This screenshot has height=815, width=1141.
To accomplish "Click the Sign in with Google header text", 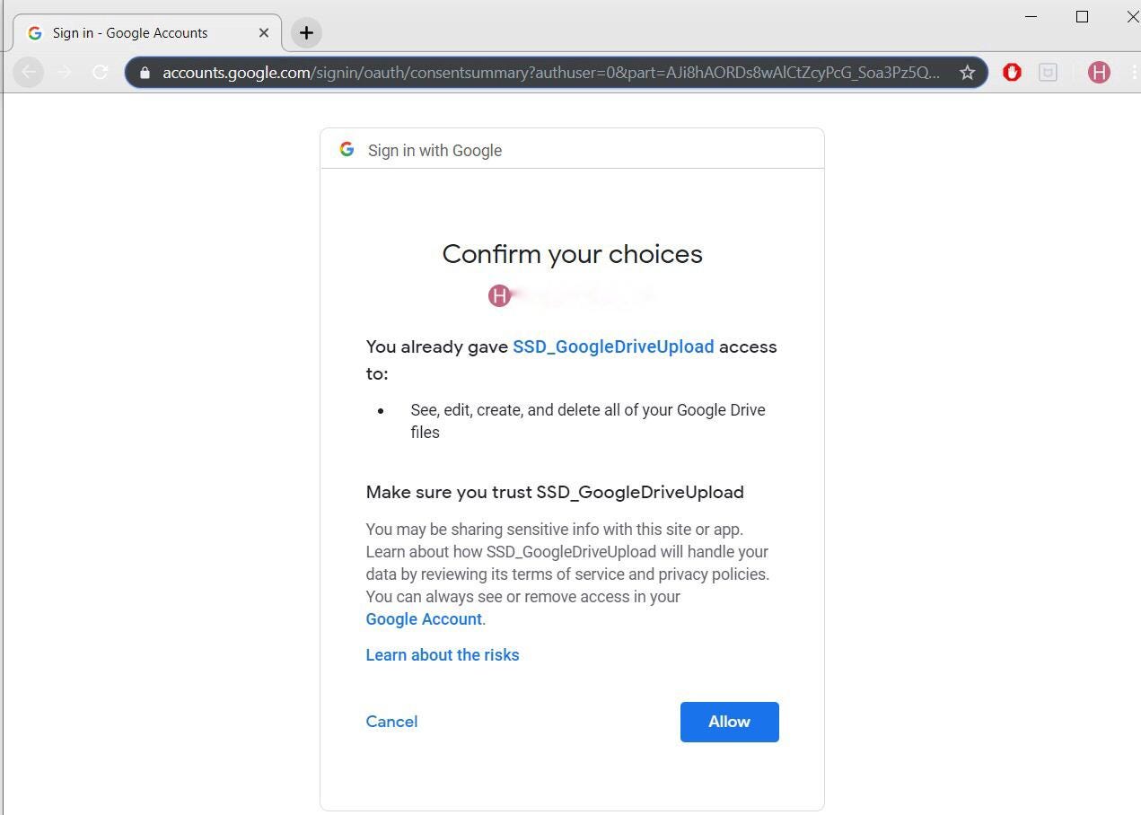I will [434, 151].
